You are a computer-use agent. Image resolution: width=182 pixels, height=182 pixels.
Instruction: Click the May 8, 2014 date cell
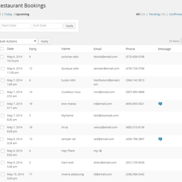pos(15,141)
